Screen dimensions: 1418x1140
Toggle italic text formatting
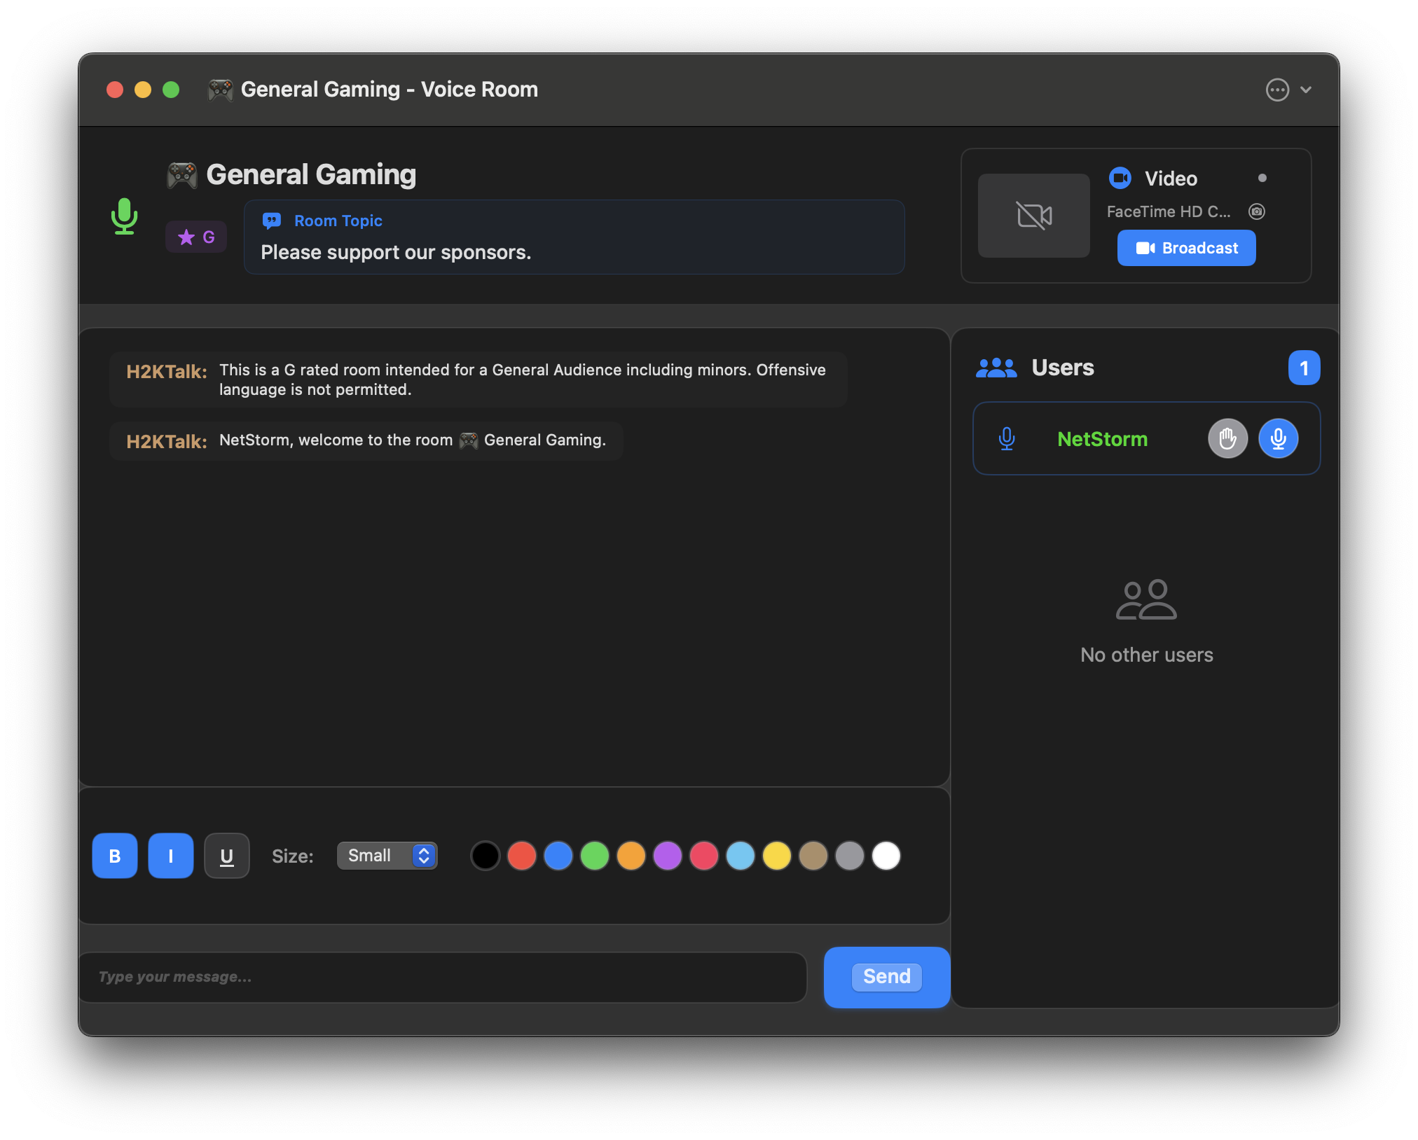tap(170, 856)
